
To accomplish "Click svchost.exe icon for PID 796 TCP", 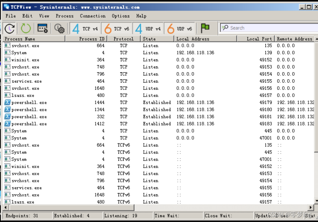I will coord(7,74).
